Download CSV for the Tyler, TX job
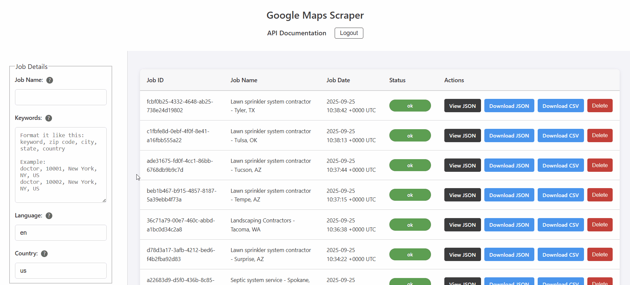This screenshot has width=630, height=285. click(x=561, y=106)
